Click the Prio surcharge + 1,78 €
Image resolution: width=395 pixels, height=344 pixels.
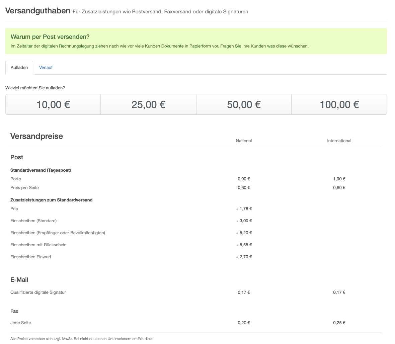(244, 209)
